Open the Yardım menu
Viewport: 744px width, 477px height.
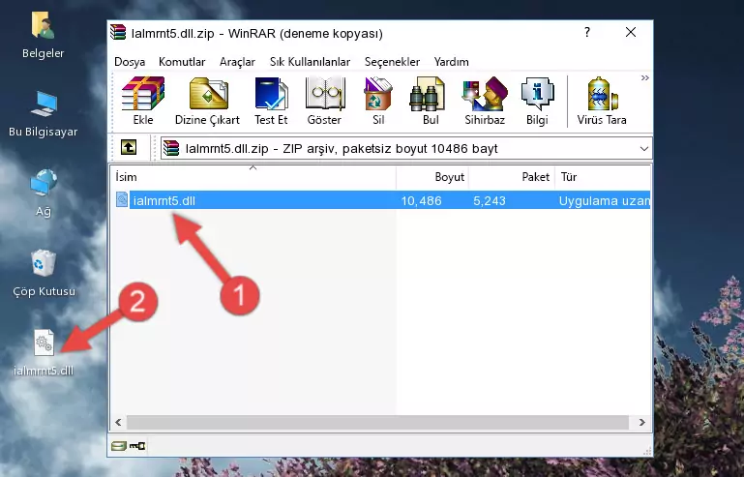(x=451, y=62)
